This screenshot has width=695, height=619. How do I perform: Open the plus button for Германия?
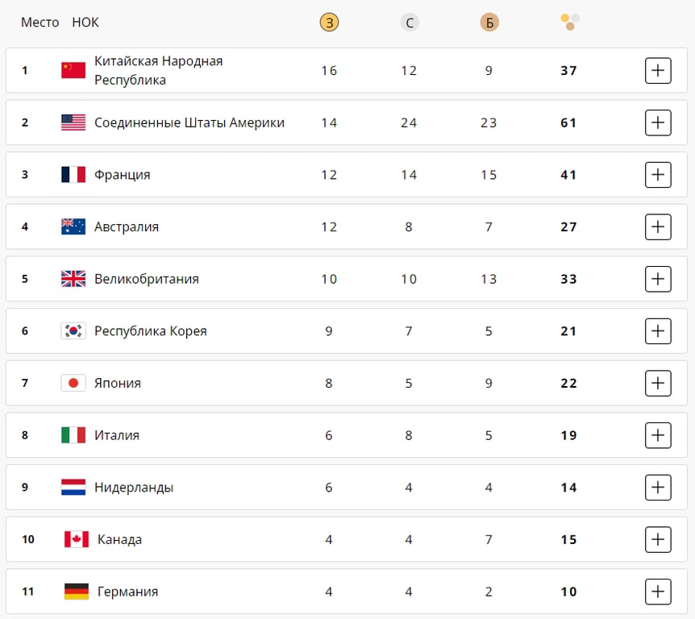pos(658,592)
